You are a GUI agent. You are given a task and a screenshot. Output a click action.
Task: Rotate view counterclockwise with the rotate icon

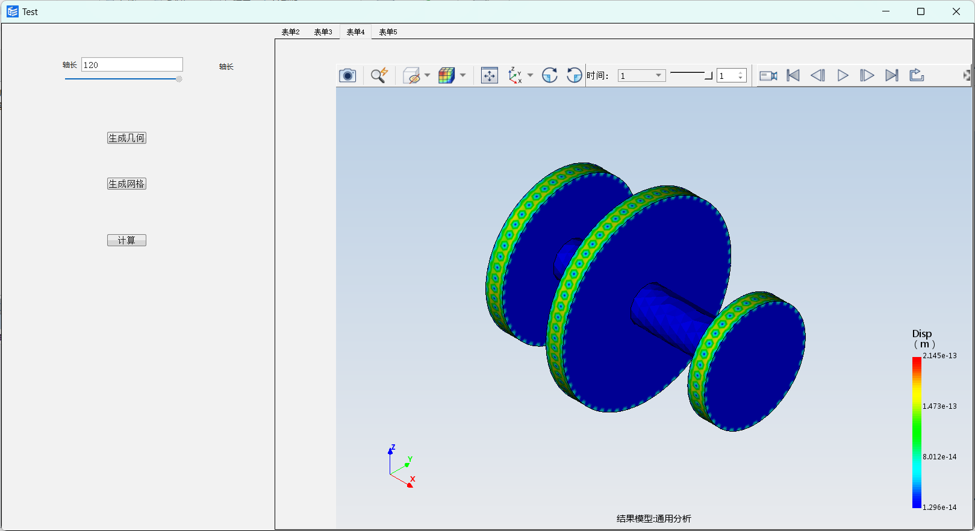pyautogui.click(x=575, y=75)
